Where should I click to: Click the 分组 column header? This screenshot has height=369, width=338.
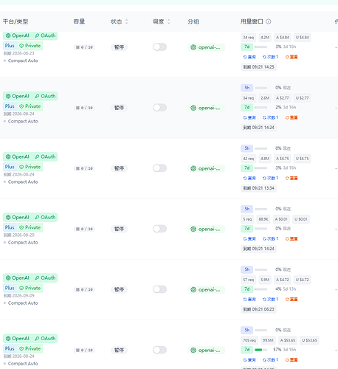(193, 21)
